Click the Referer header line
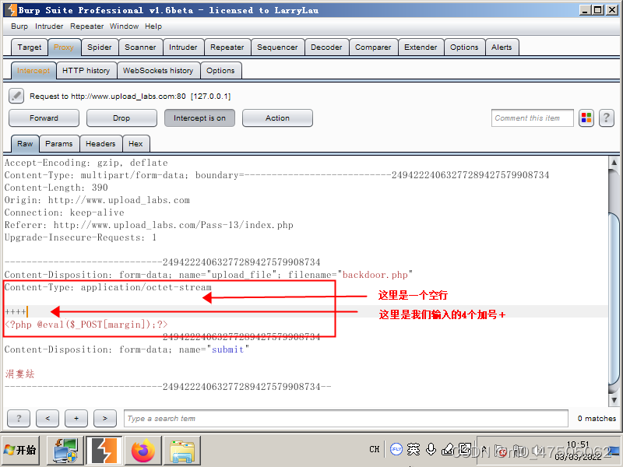This screenshot has width=623, height=467. tap(149, 225)
